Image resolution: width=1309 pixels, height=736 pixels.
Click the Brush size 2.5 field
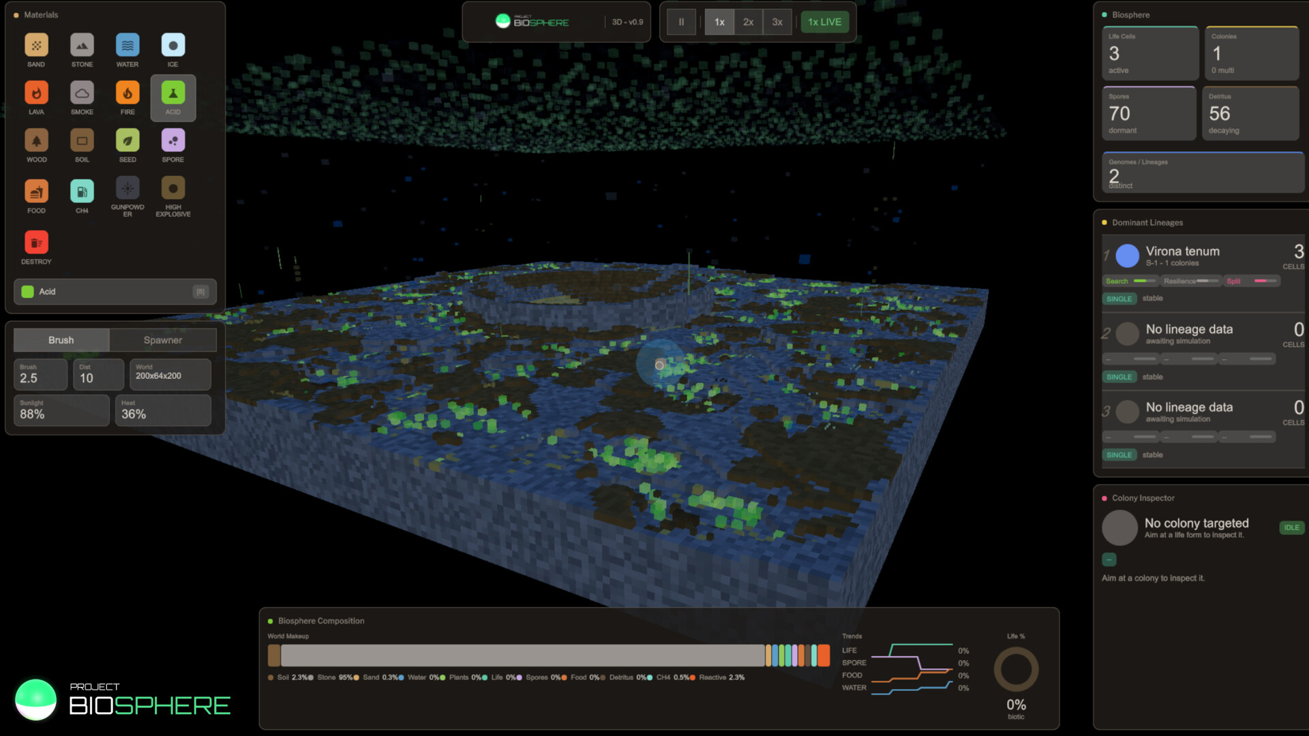tap(40, 374)
